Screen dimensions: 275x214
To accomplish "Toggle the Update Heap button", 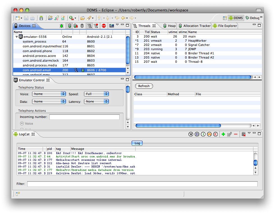I will point(70,26).
